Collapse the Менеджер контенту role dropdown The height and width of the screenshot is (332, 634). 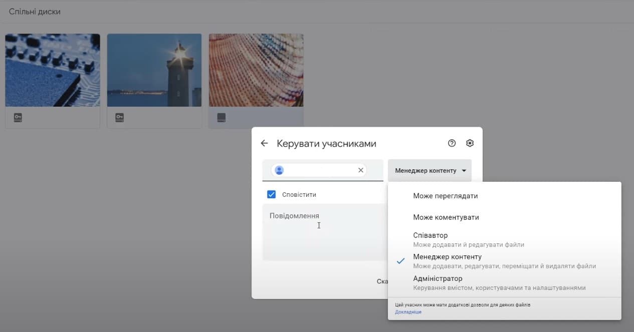click(430, 171)
